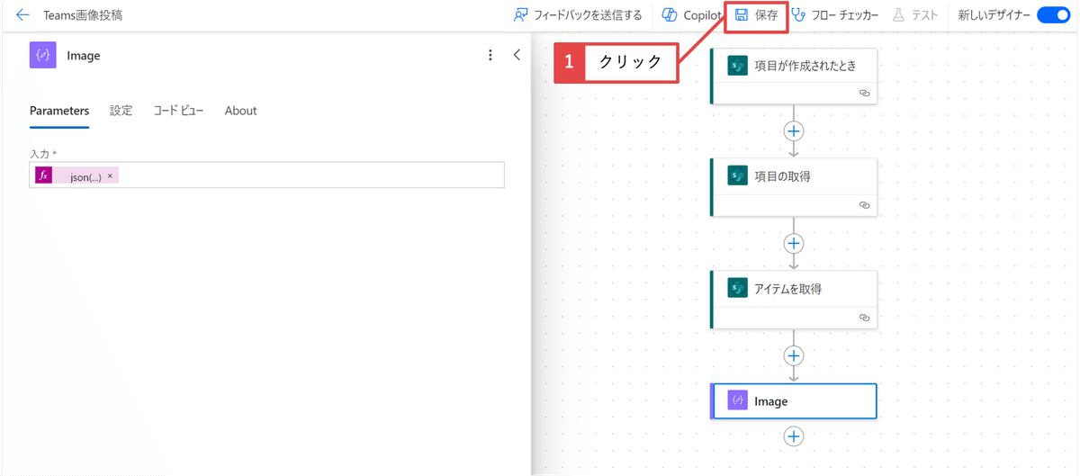Select the アイテムを取得 action card
Viewport: 1080px width, 476px height.
coord(794,300)
